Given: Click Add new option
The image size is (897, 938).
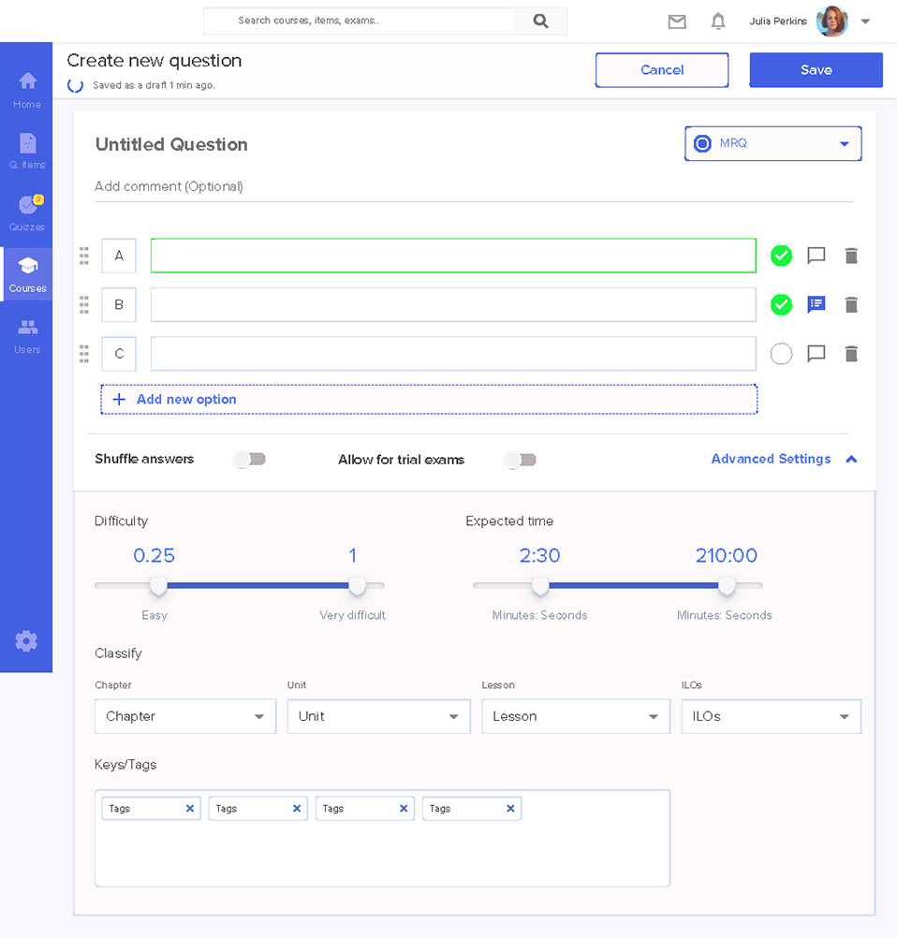Looking at the screenshot, I should point(429,400).
